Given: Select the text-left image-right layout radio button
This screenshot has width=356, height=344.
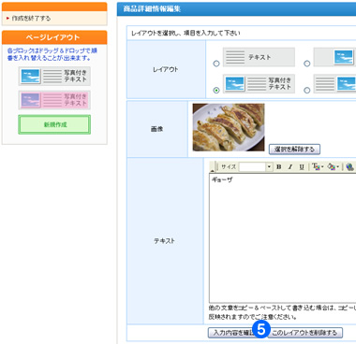Looking at the screenshot, I should click(307, 91).
